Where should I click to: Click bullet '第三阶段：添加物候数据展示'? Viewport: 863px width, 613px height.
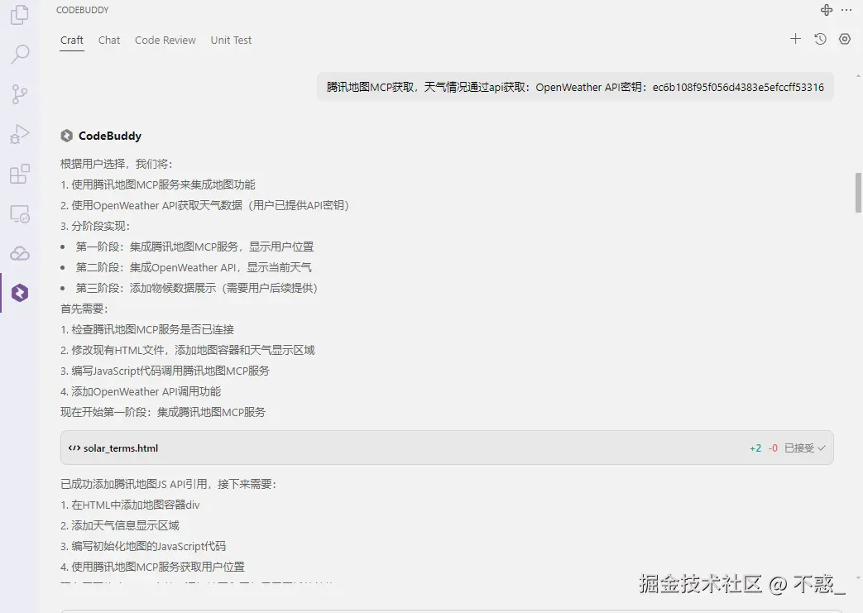coord(196,288)
